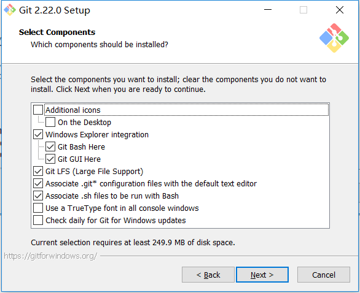The height and width of the screenshot is (293, 360).
Task: Enable the Additional icons checkbox
Action: 38,110
